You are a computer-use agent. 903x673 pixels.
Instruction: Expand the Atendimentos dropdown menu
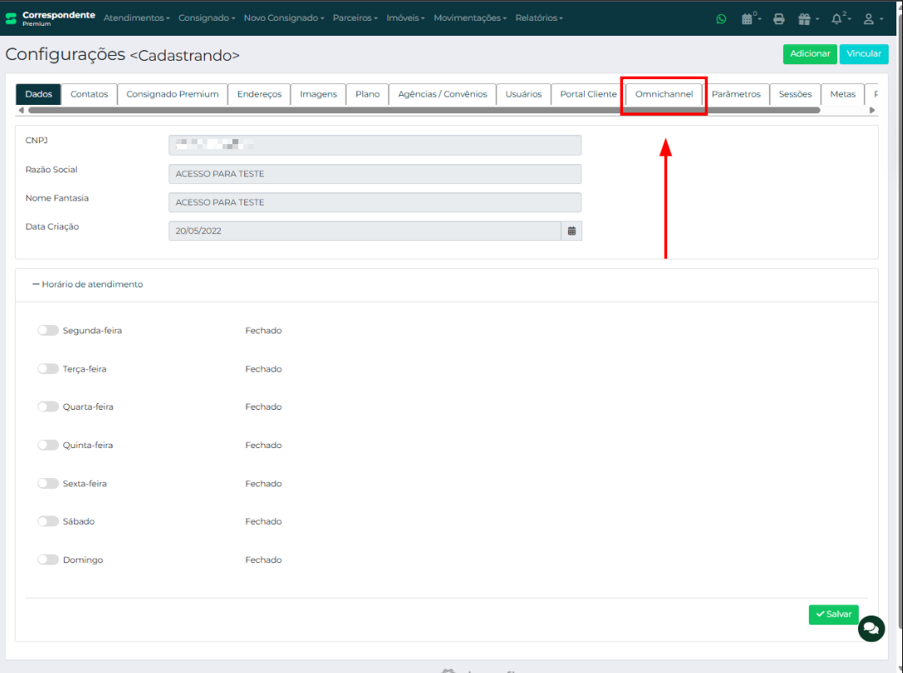137,17
